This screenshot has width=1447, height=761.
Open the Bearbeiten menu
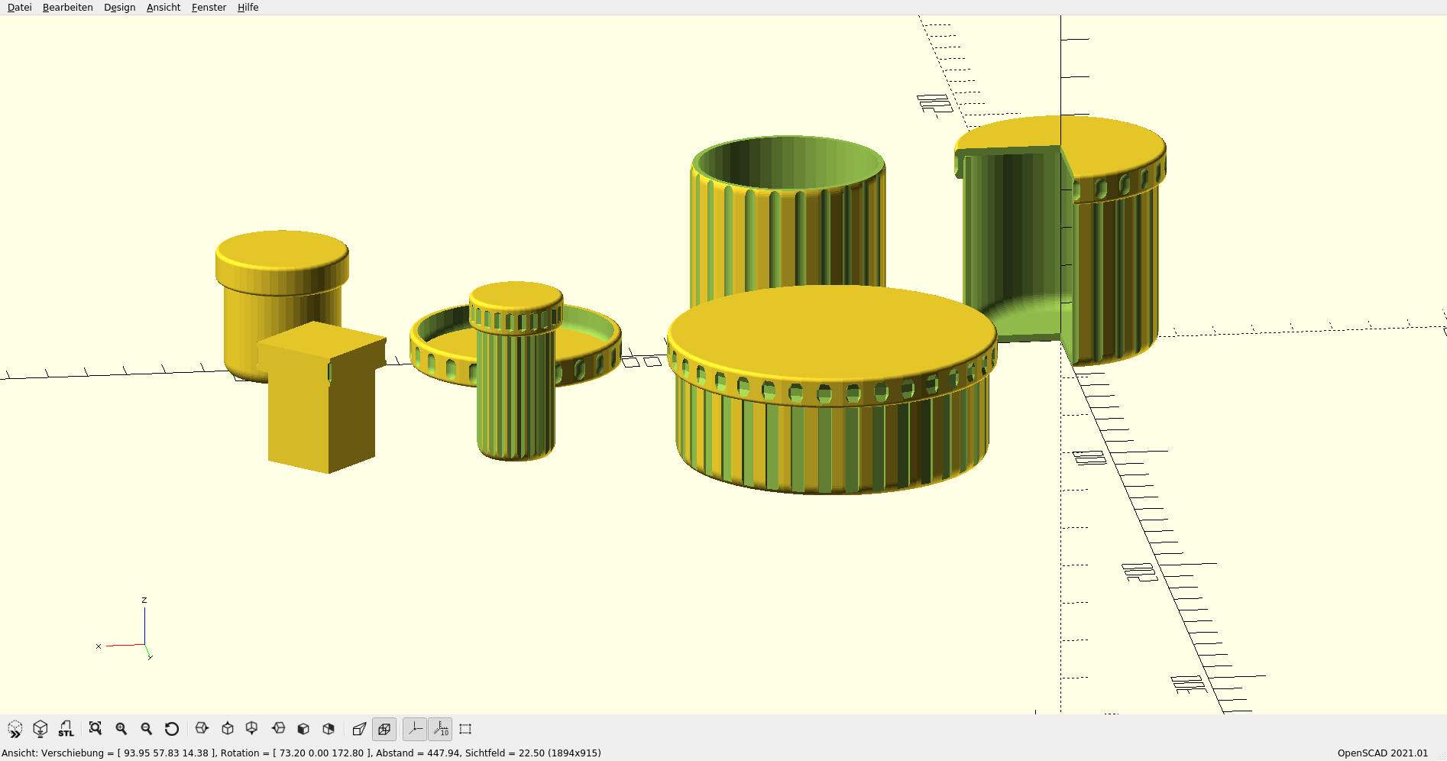[68, 8]
